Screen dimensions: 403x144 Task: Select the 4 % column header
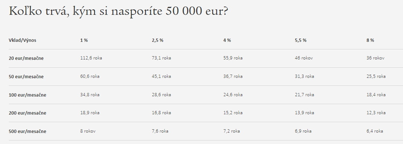pos(227,40)
